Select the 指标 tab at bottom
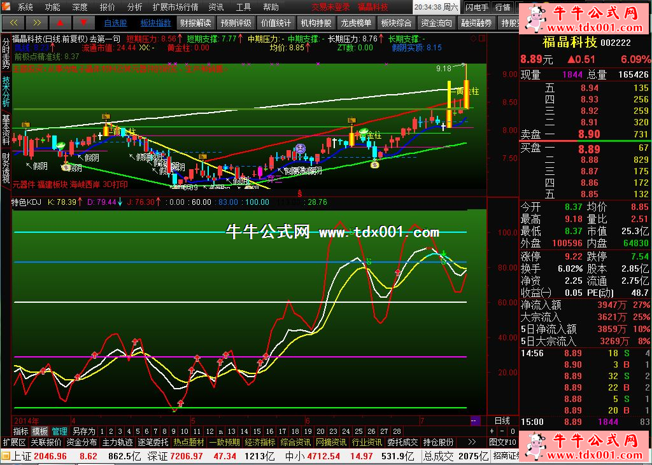The width and height of the screenshot is (652, 465). click(21, 431)
